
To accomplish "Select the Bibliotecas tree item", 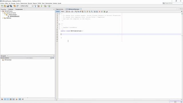I will pos(9,18).
